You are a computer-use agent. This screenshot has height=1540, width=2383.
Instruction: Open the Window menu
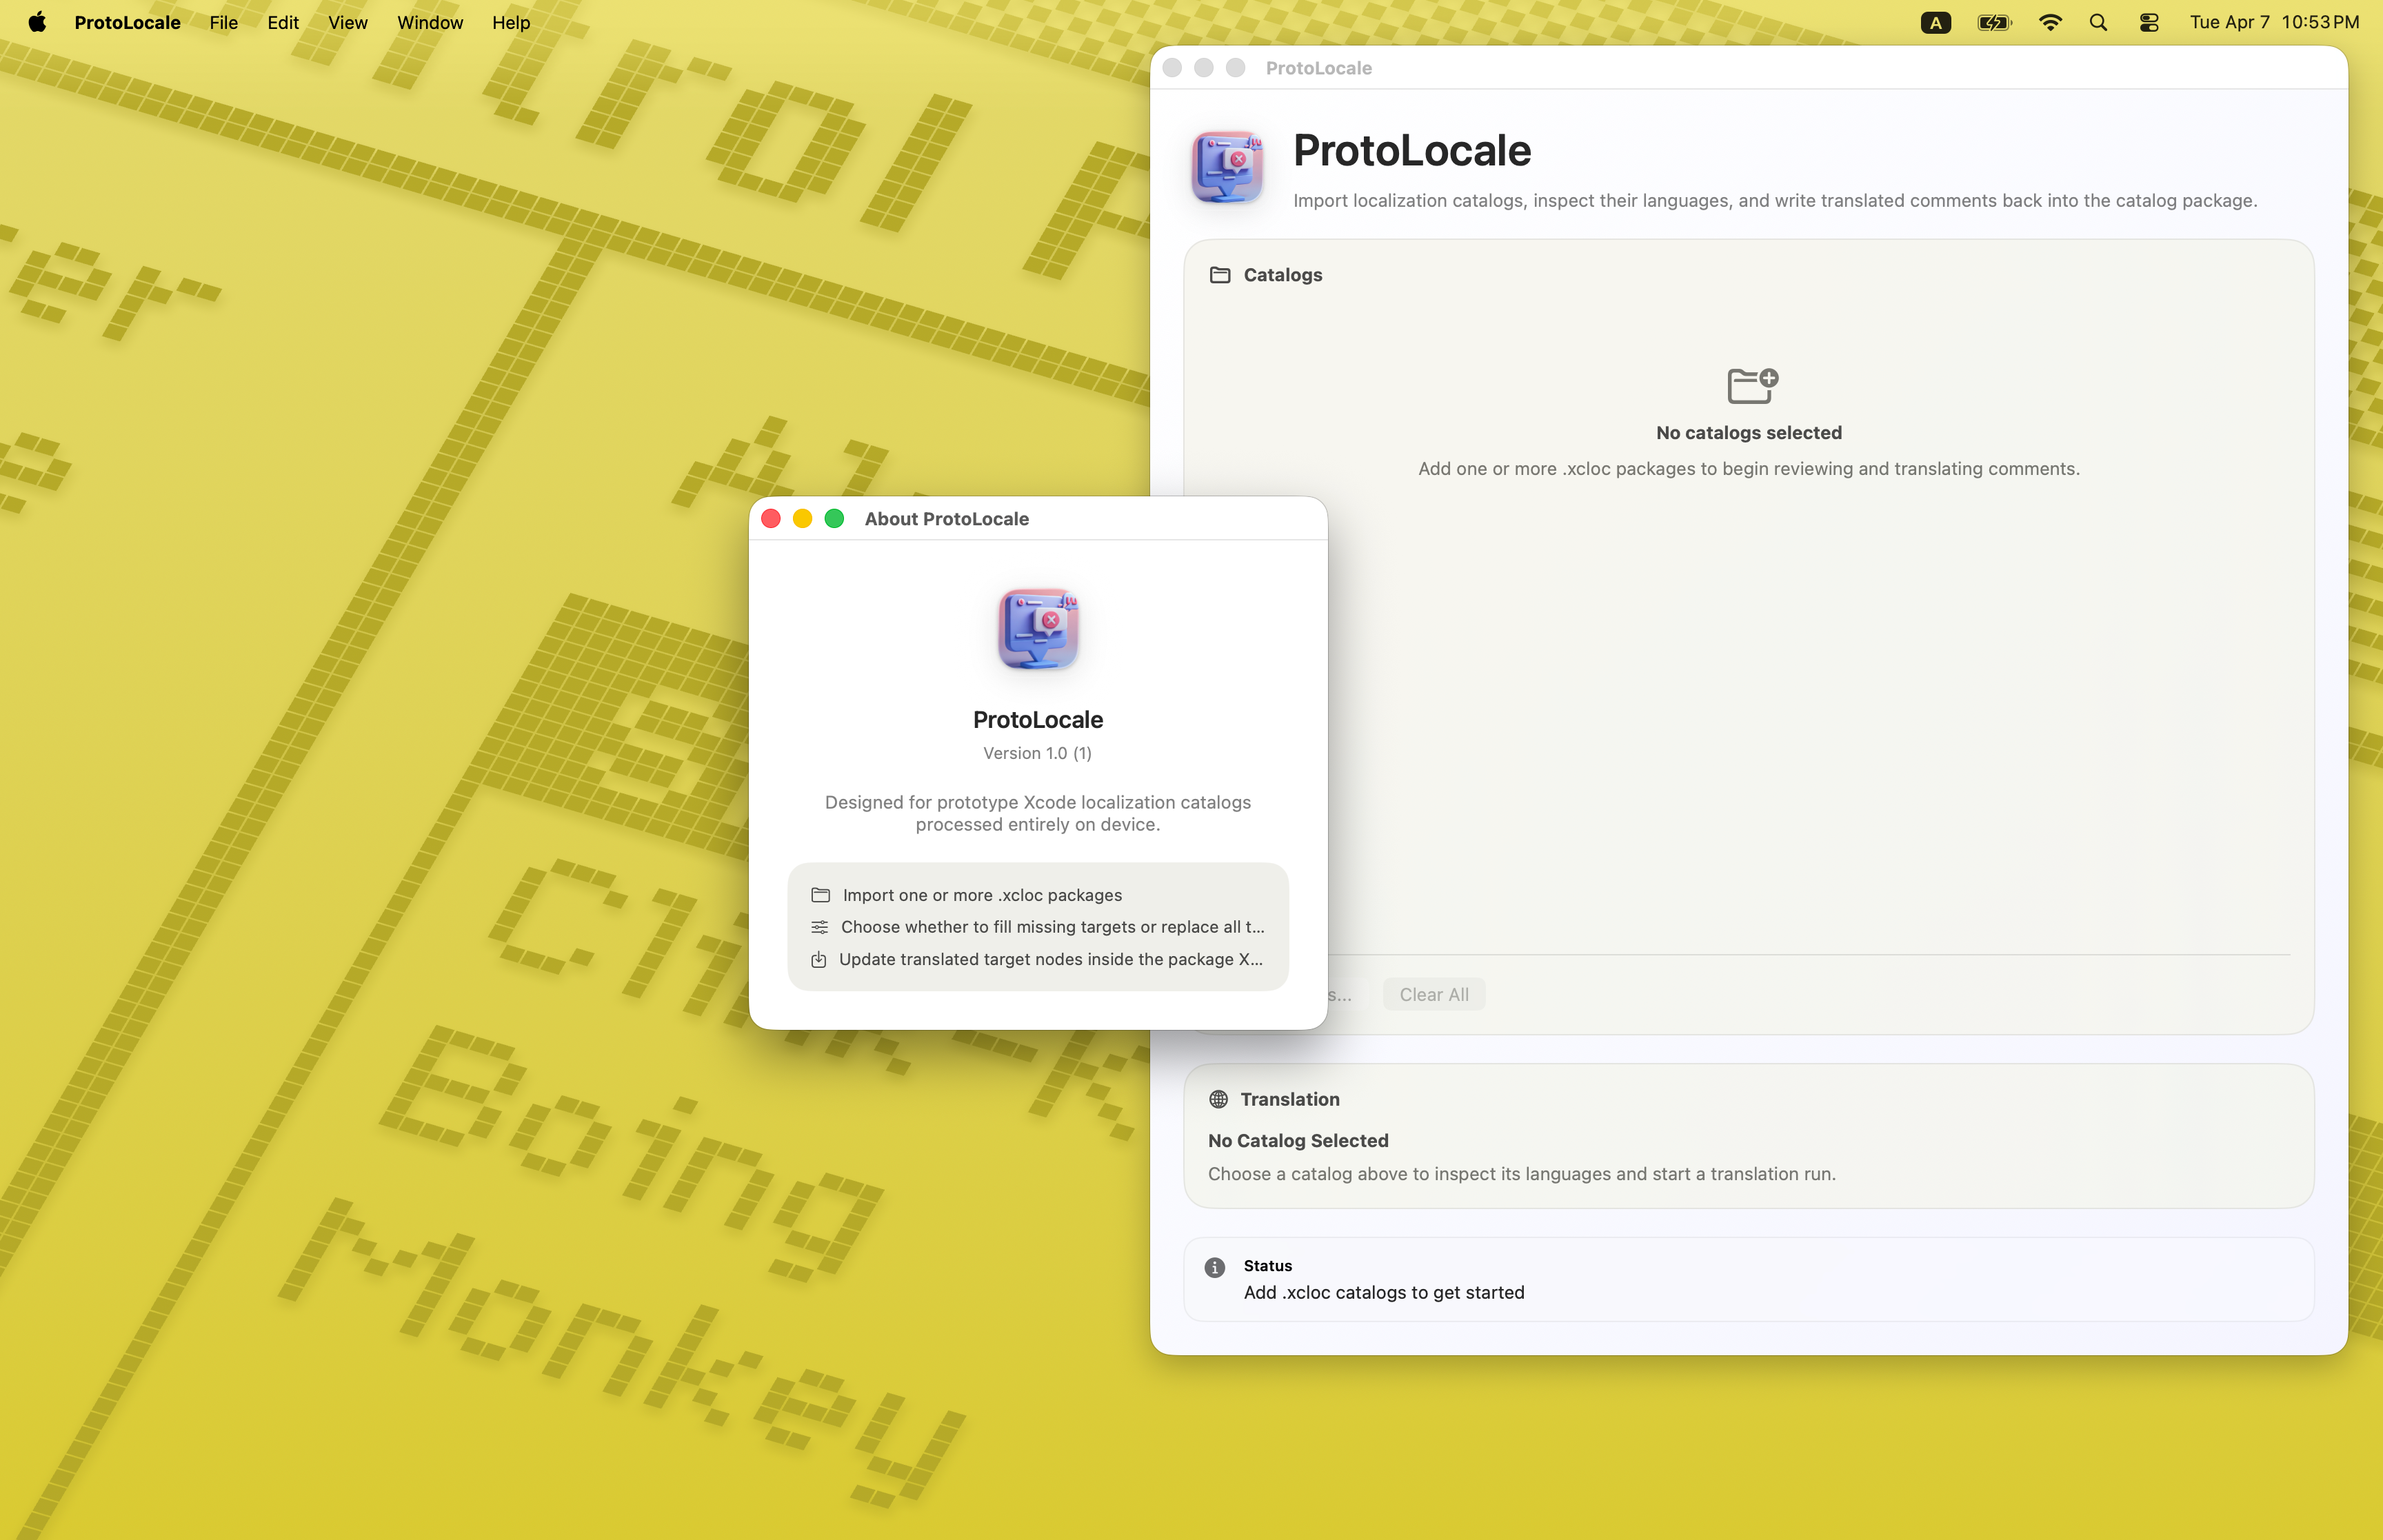coord(429,22)
